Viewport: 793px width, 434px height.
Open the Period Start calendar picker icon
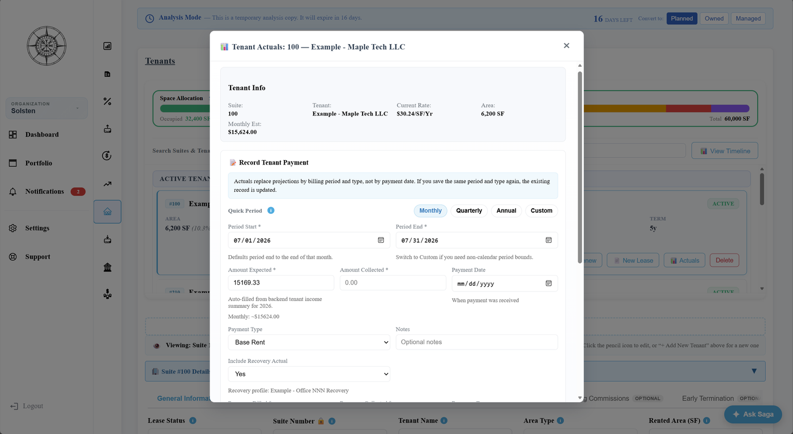[381, 240]
